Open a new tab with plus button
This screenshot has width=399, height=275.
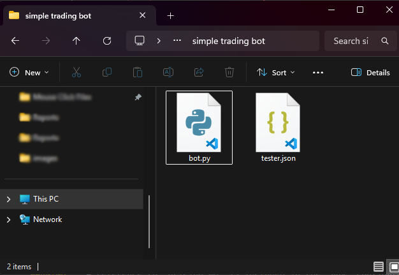click(x=171, y=15)
